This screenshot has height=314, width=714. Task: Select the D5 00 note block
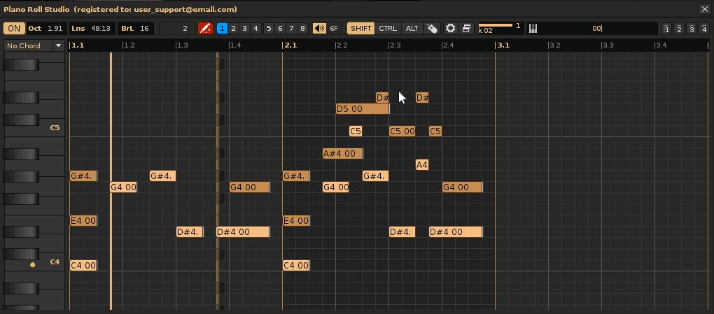362,109
